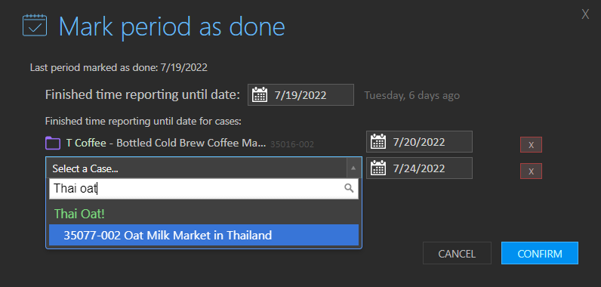Remove the 7/24/2022 case row with X
This screenshot has height=287, width=601.
[531, 171]
